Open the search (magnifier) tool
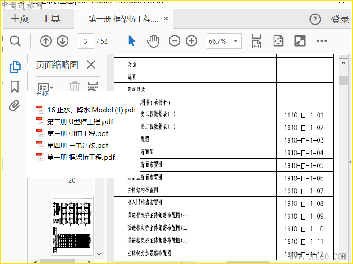 15,41
